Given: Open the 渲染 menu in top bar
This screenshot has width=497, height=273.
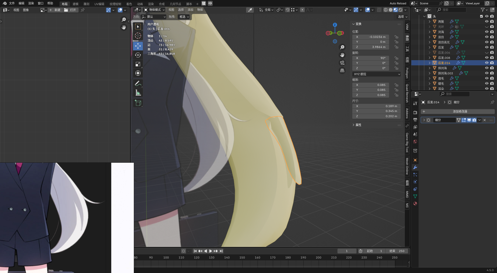Looking at the screenshot, I should 31,3.
